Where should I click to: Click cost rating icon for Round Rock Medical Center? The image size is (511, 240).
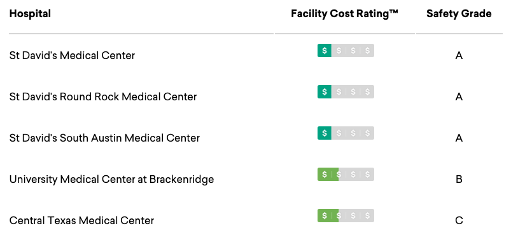coord(346,91)
